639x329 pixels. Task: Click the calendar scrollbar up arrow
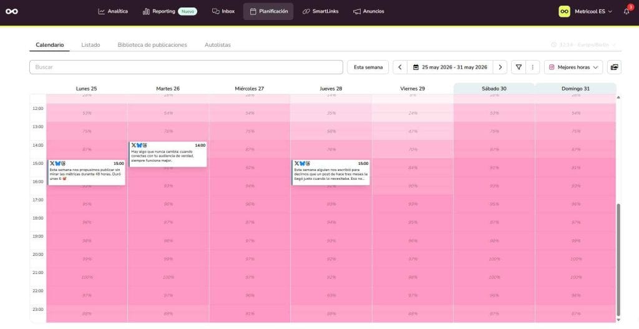pyautogui.click(x=618, y=97)
